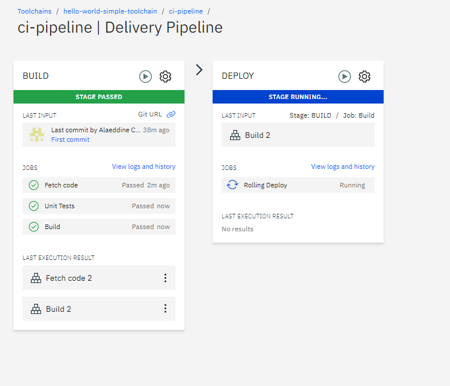Open ci-pipeline breadcrumb link
The height and width of the screenshot is (386, 450).
point(186,11)
